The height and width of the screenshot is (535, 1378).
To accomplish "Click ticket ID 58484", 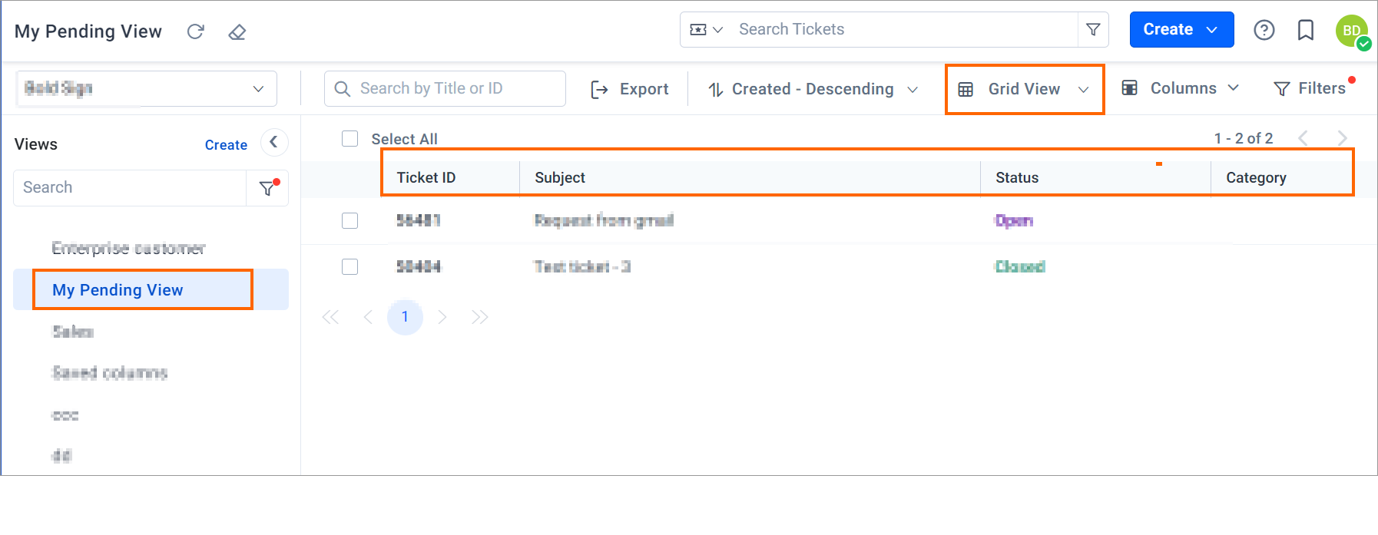I will click(x=419, y=266).
